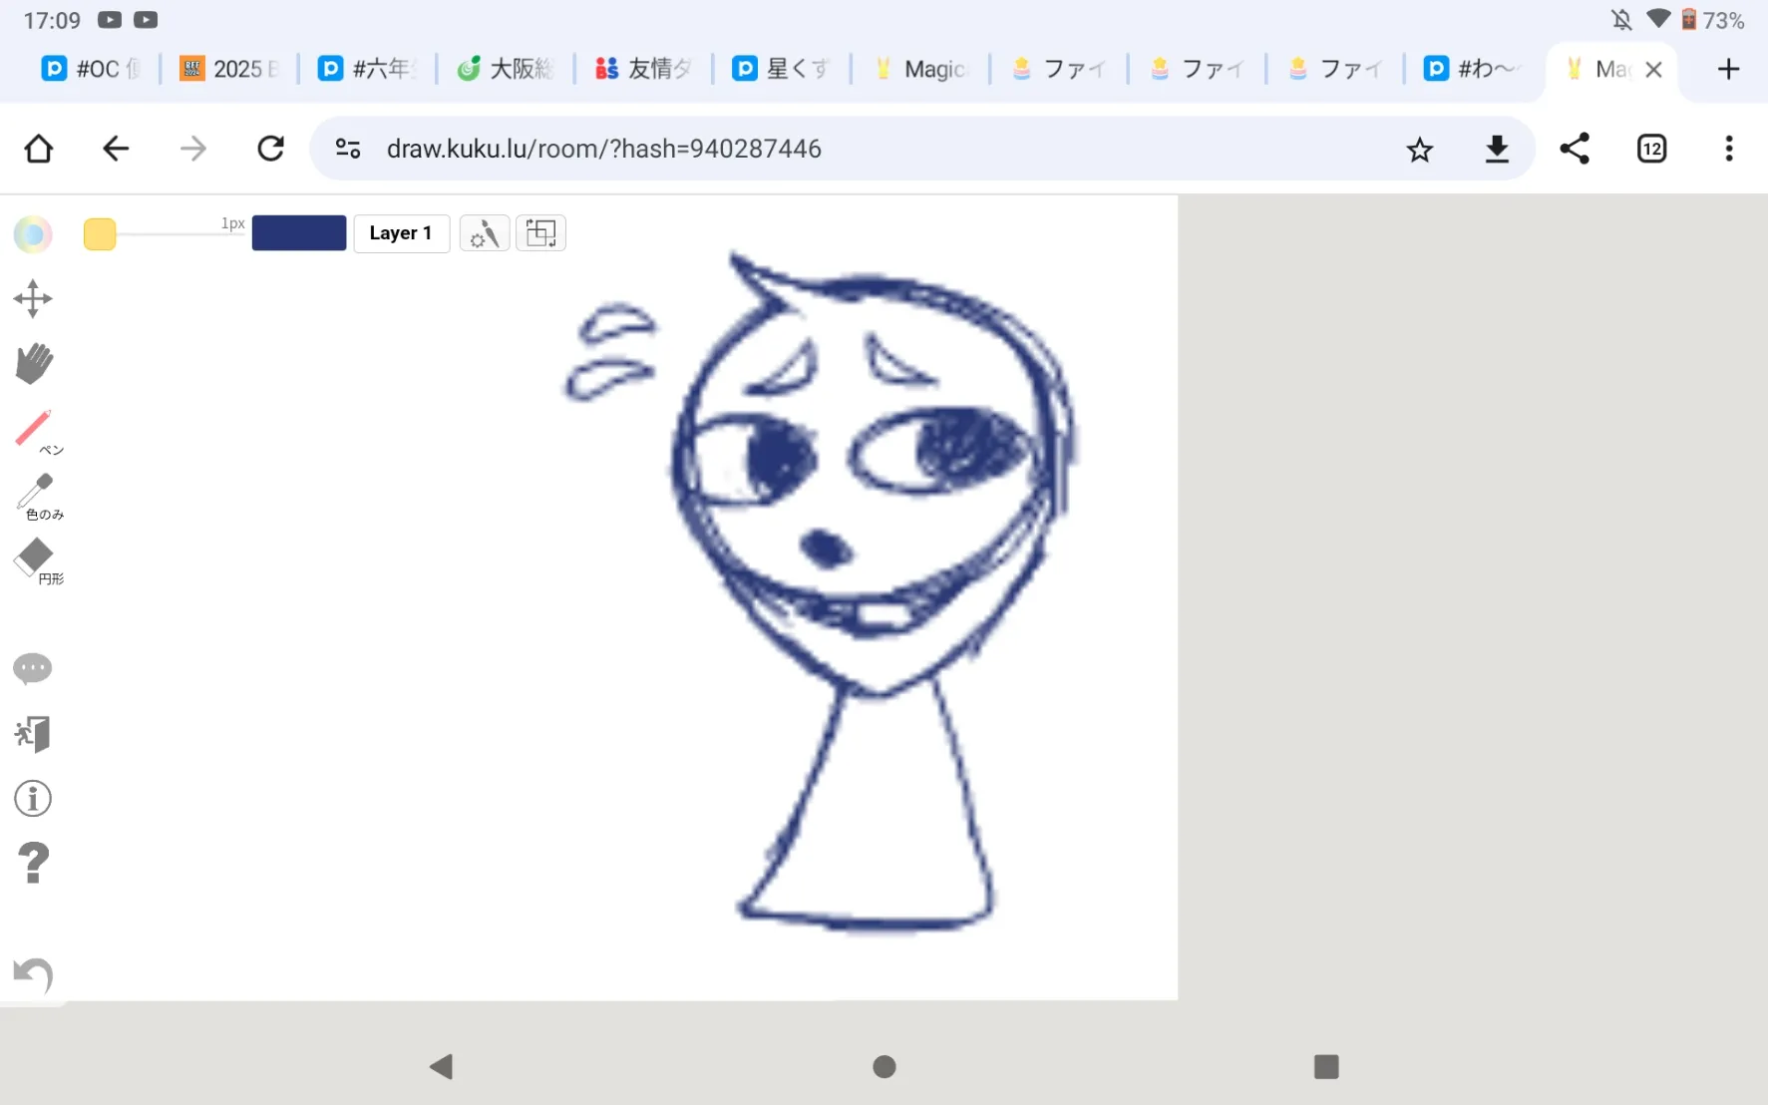Open the question mark help
The height and width of the screenshot is (1105, 1768).
pyautogui.click(x=34, y=864)
